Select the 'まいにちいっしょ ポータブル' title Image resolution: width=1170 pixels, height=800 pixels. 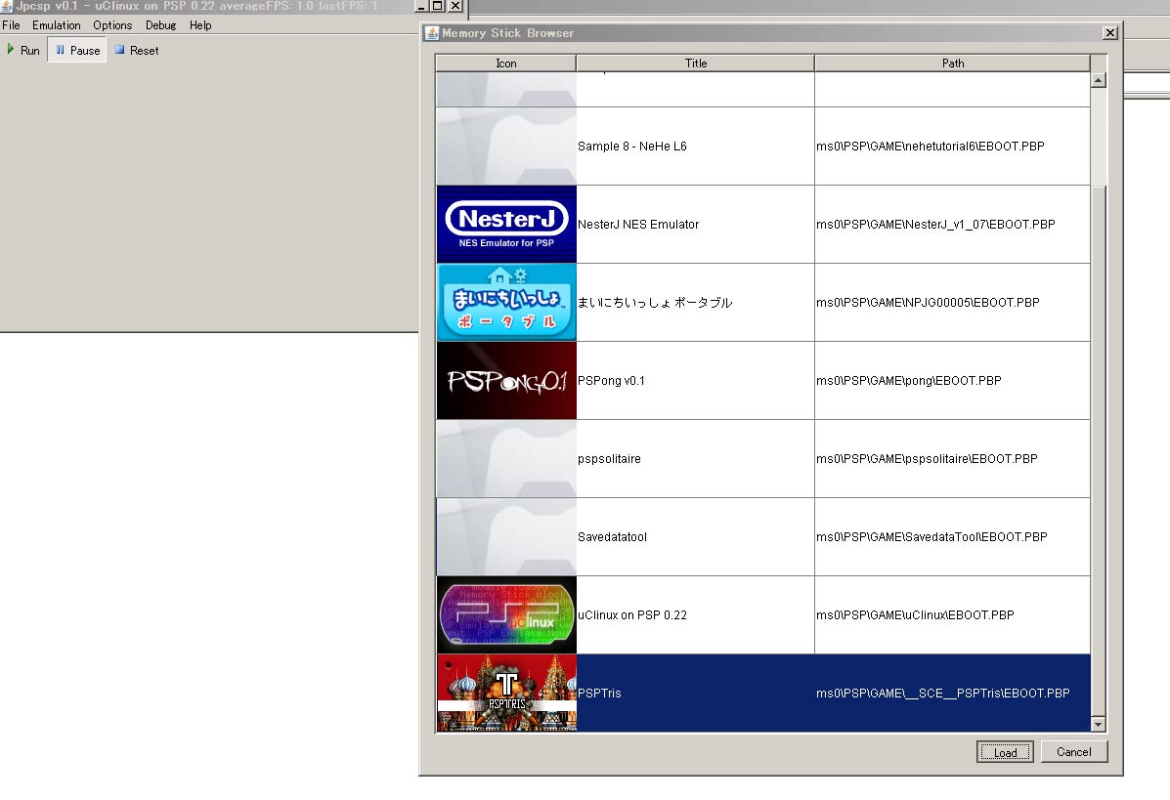click(x=654, y=303)
